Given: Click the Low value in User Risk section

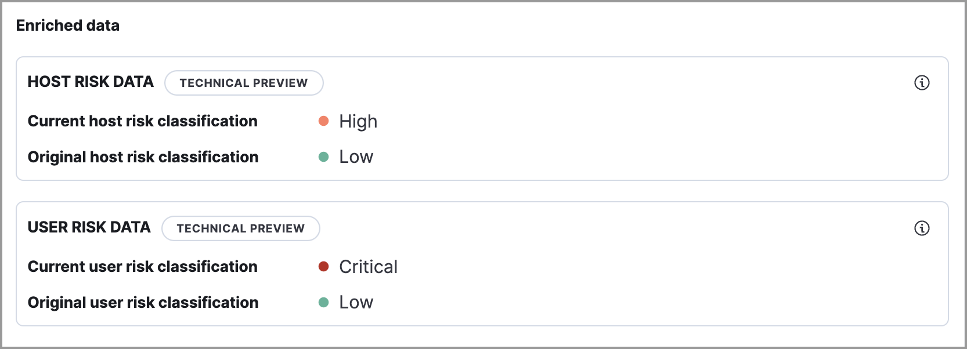Looking at the screenshot, I should pyautogui.click(x=355, y=302).
